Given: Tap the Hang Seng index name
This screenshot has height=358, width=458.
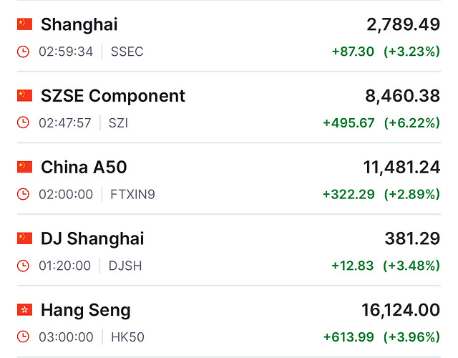Looking at the screenshot, I should pos(86,310).
